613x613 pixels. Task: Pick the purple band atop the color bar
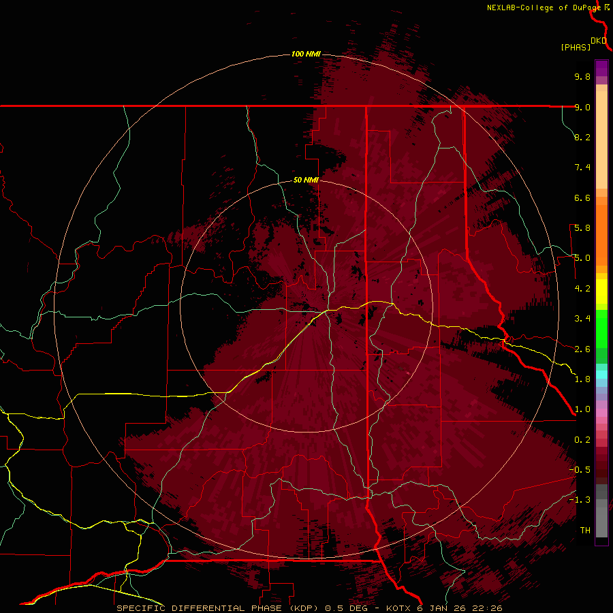tap(601, 68)
